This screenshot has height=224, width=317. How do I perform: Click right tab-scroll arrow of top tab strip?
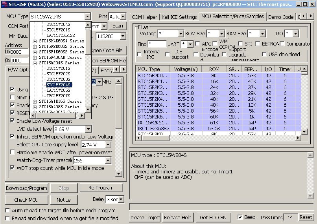pyautogui.click(x=311, y=16)
